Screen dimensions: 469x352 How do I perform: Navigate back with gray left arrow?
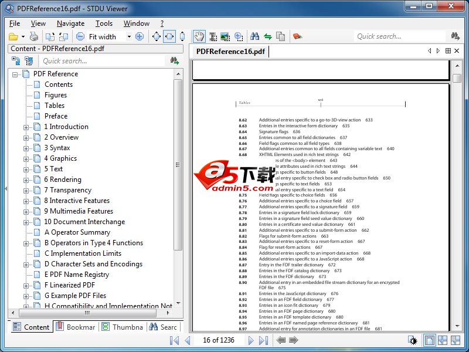click(281, 340)
